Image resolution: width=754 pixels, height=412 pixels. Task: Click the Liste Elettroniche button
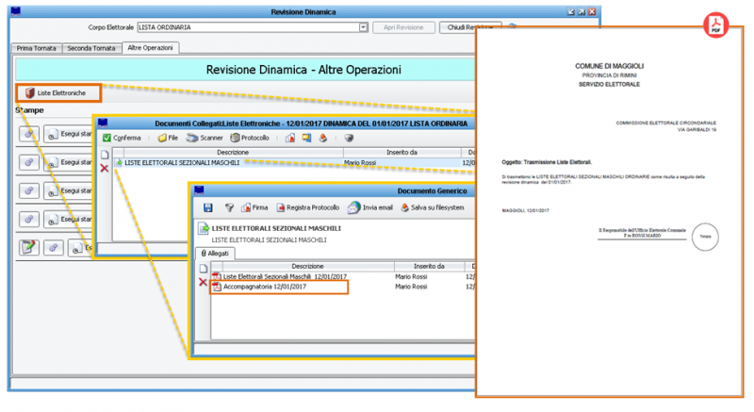tap(57, 92)
